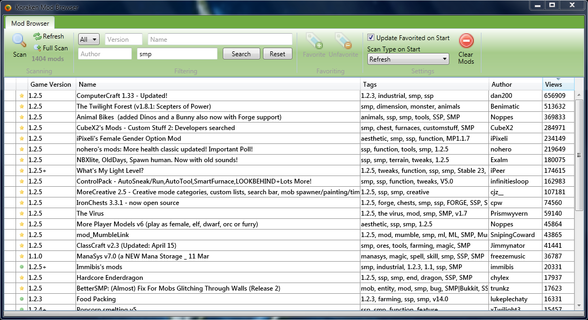Click views value 107181
588x320 pixels.
555,192
